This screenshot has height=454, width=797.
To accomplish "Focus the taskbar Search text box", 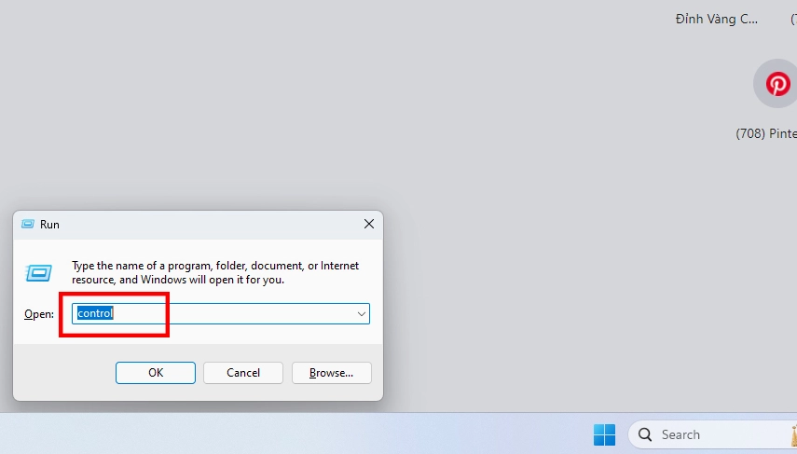I will pos(708,434).
